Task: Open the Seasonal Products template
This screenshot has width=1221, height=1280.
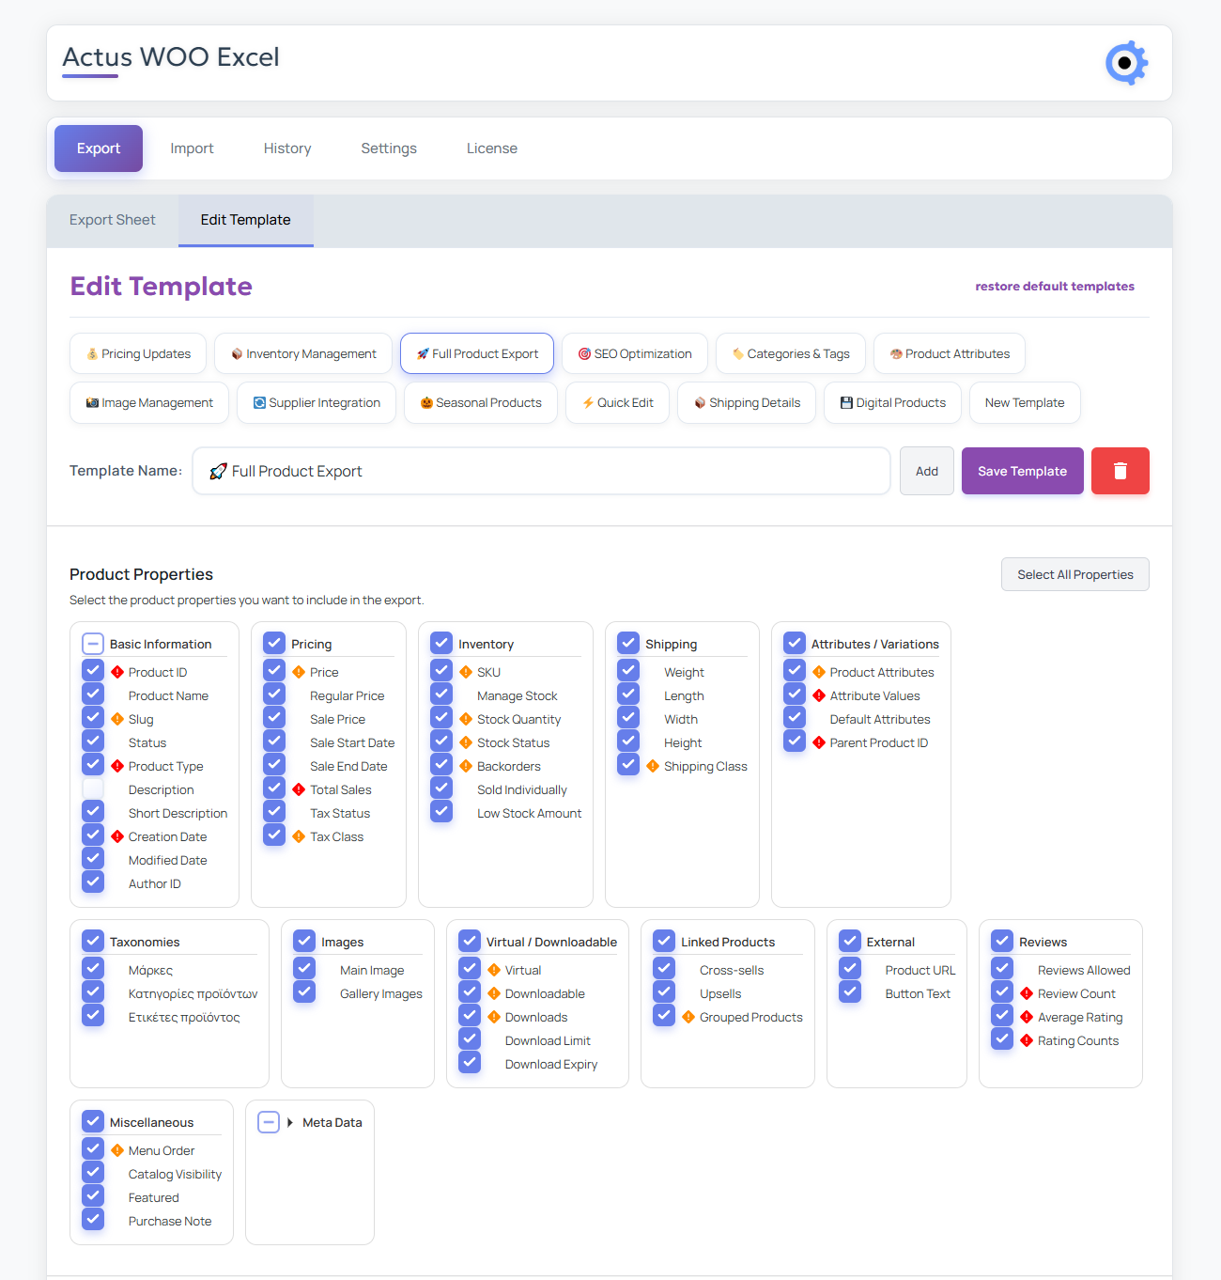Action: [x=480, y=402]
